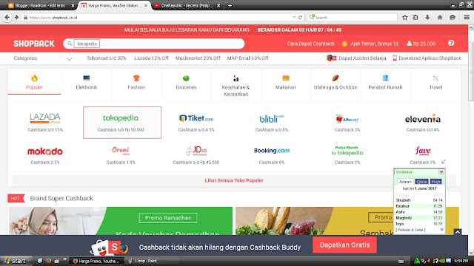474x266 pixels.
Task: Click the ShopBack logo
Action: 34,44
